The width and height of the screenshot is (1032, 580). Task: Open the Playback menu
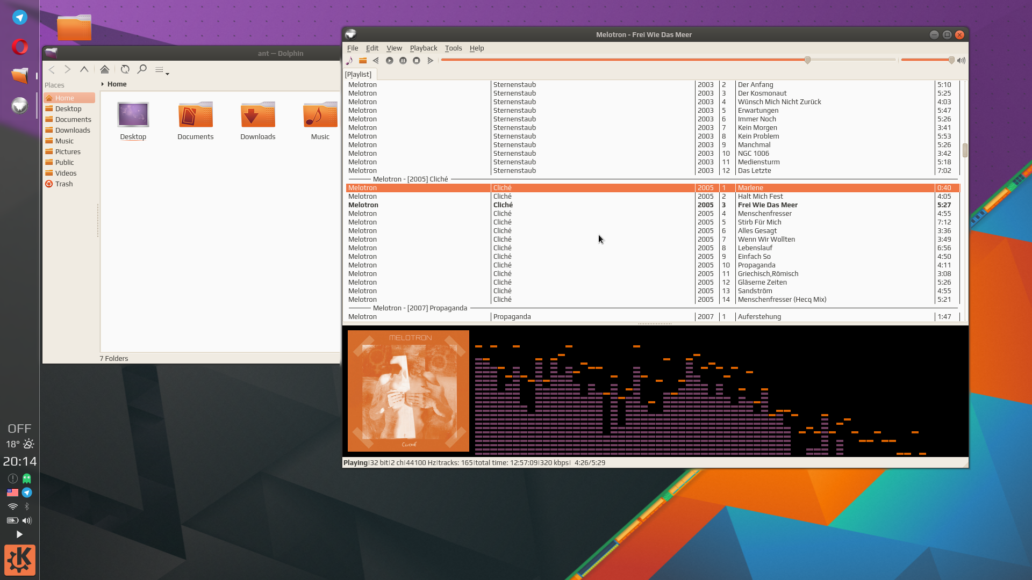[x=424, y=48]
